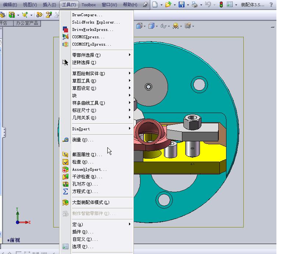Open 孔对齐 hole alignment

tap(85, 184)
